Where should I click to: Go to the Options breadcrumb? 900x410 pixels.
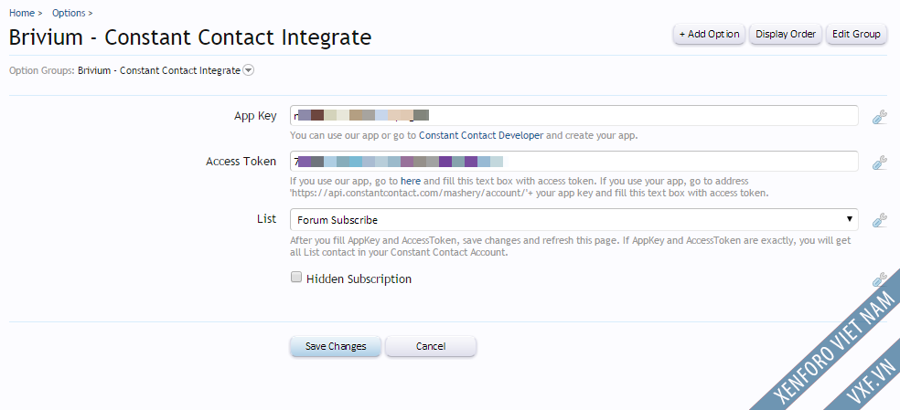pos(69,13)
